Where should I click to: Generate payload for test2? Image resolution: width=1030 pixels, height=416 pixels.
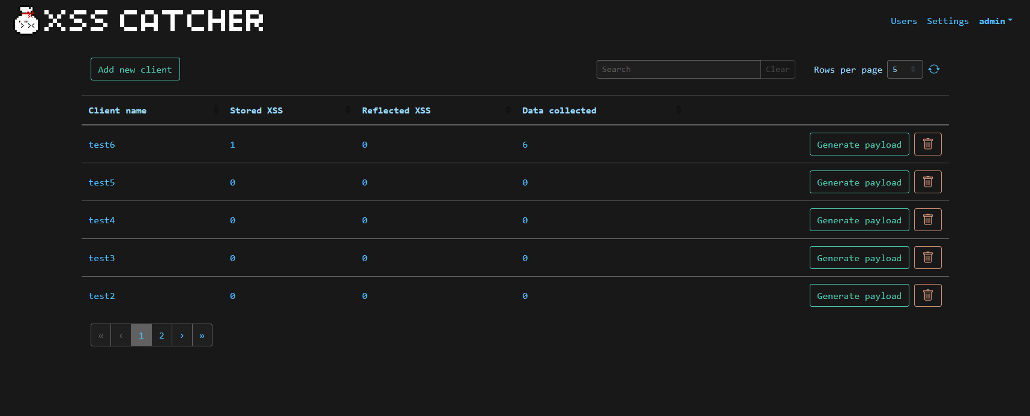859,295
